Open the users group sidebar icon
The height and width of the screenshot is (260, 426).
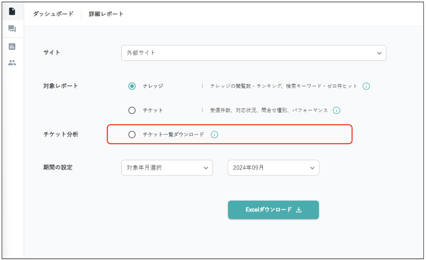point(12,63)
